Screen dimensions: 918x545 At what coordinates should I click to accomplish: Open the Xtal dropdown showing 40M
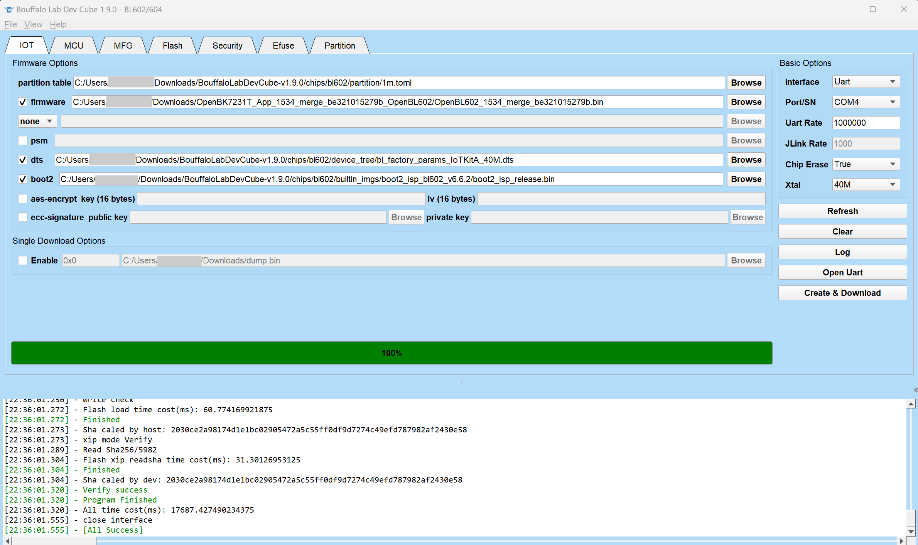coord(866,184)
